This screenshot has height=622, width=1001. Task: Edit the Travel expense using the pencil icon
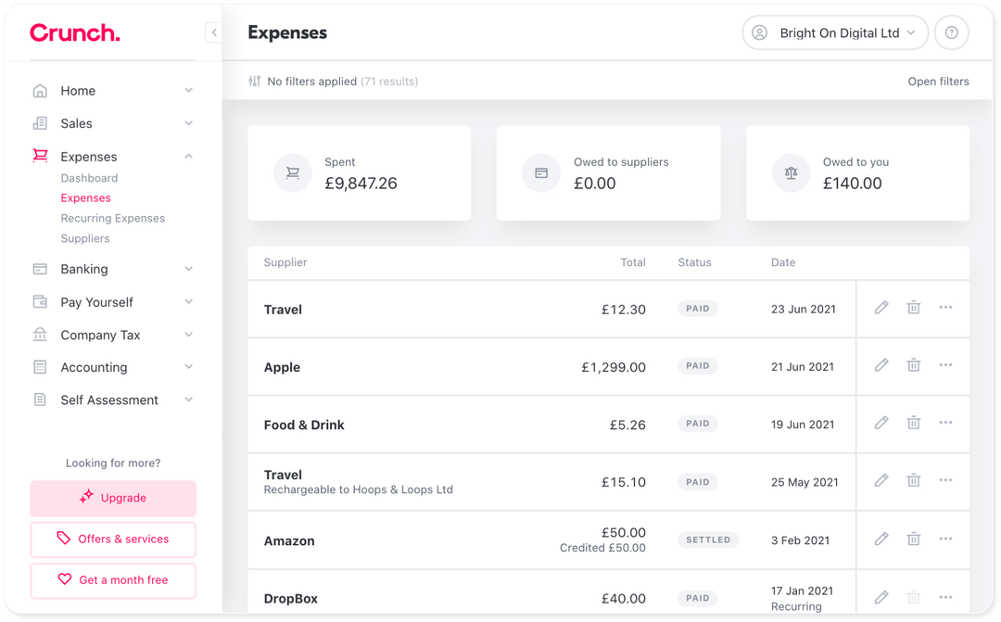pos(881,307)
